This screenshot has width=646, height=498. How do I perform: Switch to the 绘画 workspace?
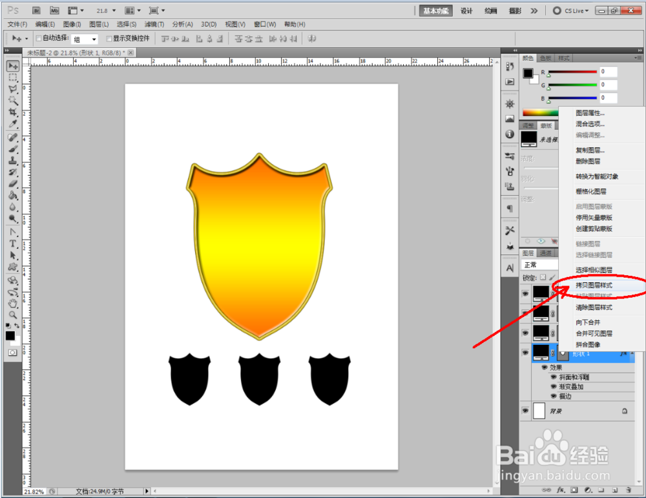click(x=490, y=11)
